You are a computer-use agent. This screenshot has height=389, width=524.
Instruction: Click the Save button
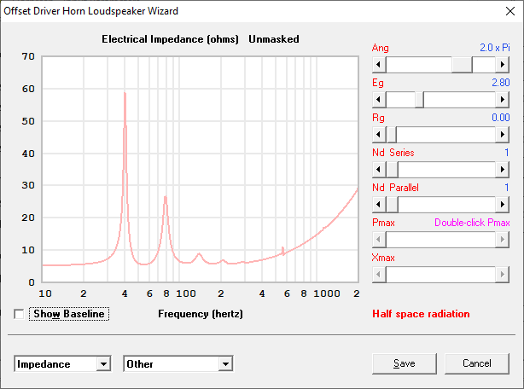[405, 363]
